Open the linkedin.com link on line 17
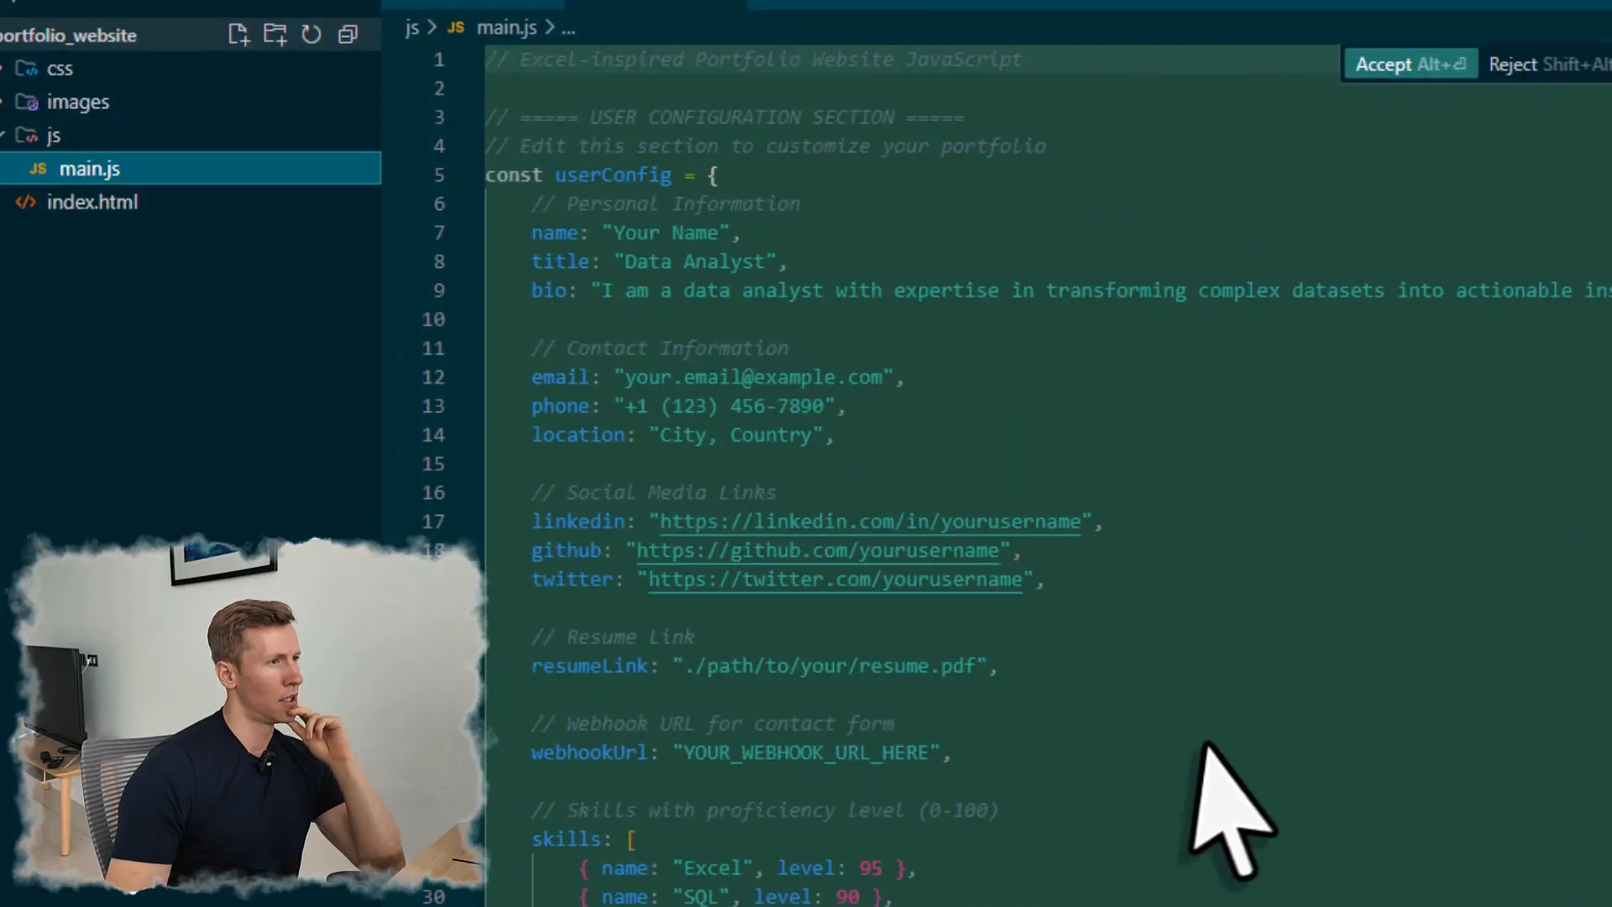1612x907 pixels. coord(870,521)
